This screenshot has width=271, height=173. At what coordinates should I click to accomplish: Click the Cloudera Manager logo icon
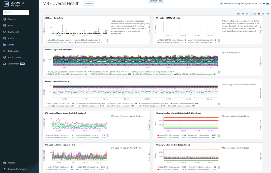pyautogui.click(x=6, y=4)
